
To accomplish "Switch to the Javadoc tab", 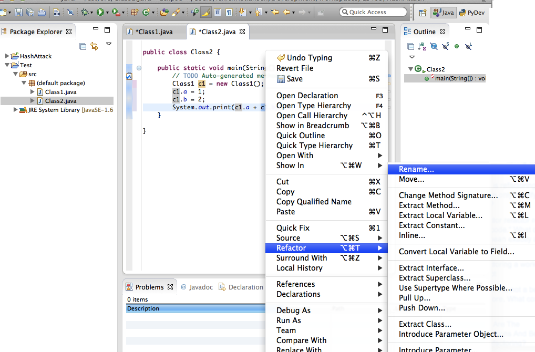I will point(197,287).
